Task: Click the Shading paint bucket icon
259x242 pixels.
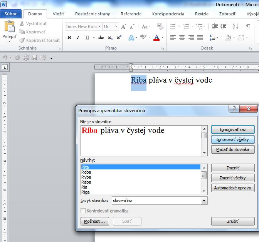Action: click(x=229, y=38)
